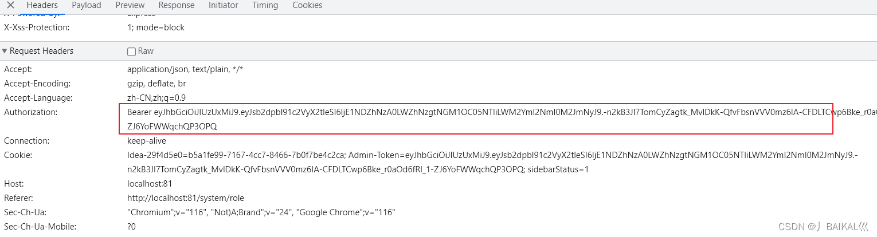The image size is (877, 237).
Task: Click the Sec-Ch-Ua header value
Action: pyautogui.click(x=261, y=212)
